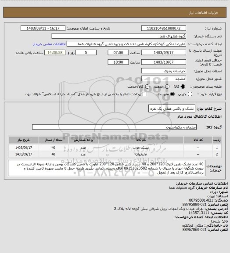This screenshot has height=253, width=230.
Task: Click the نام کالا column header
Action: point(141,140)
